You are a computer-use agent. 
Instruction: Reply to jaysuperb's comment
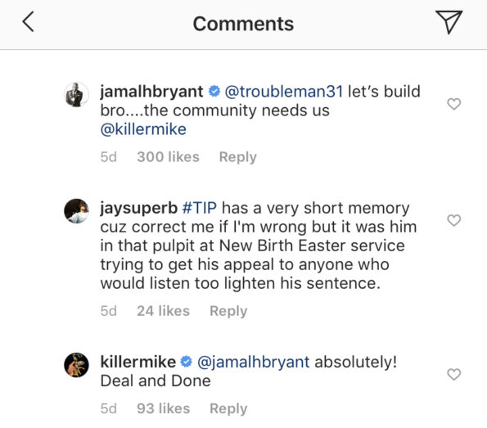tap(228, 311)
